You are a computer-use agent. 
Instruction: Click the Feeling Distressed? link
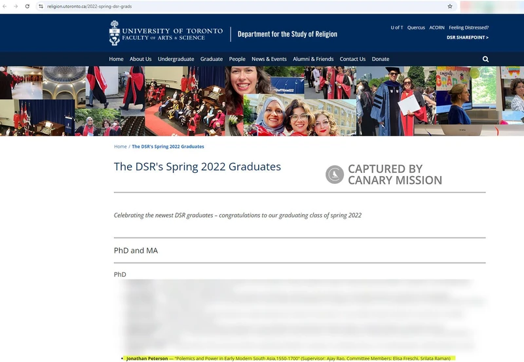469,27
